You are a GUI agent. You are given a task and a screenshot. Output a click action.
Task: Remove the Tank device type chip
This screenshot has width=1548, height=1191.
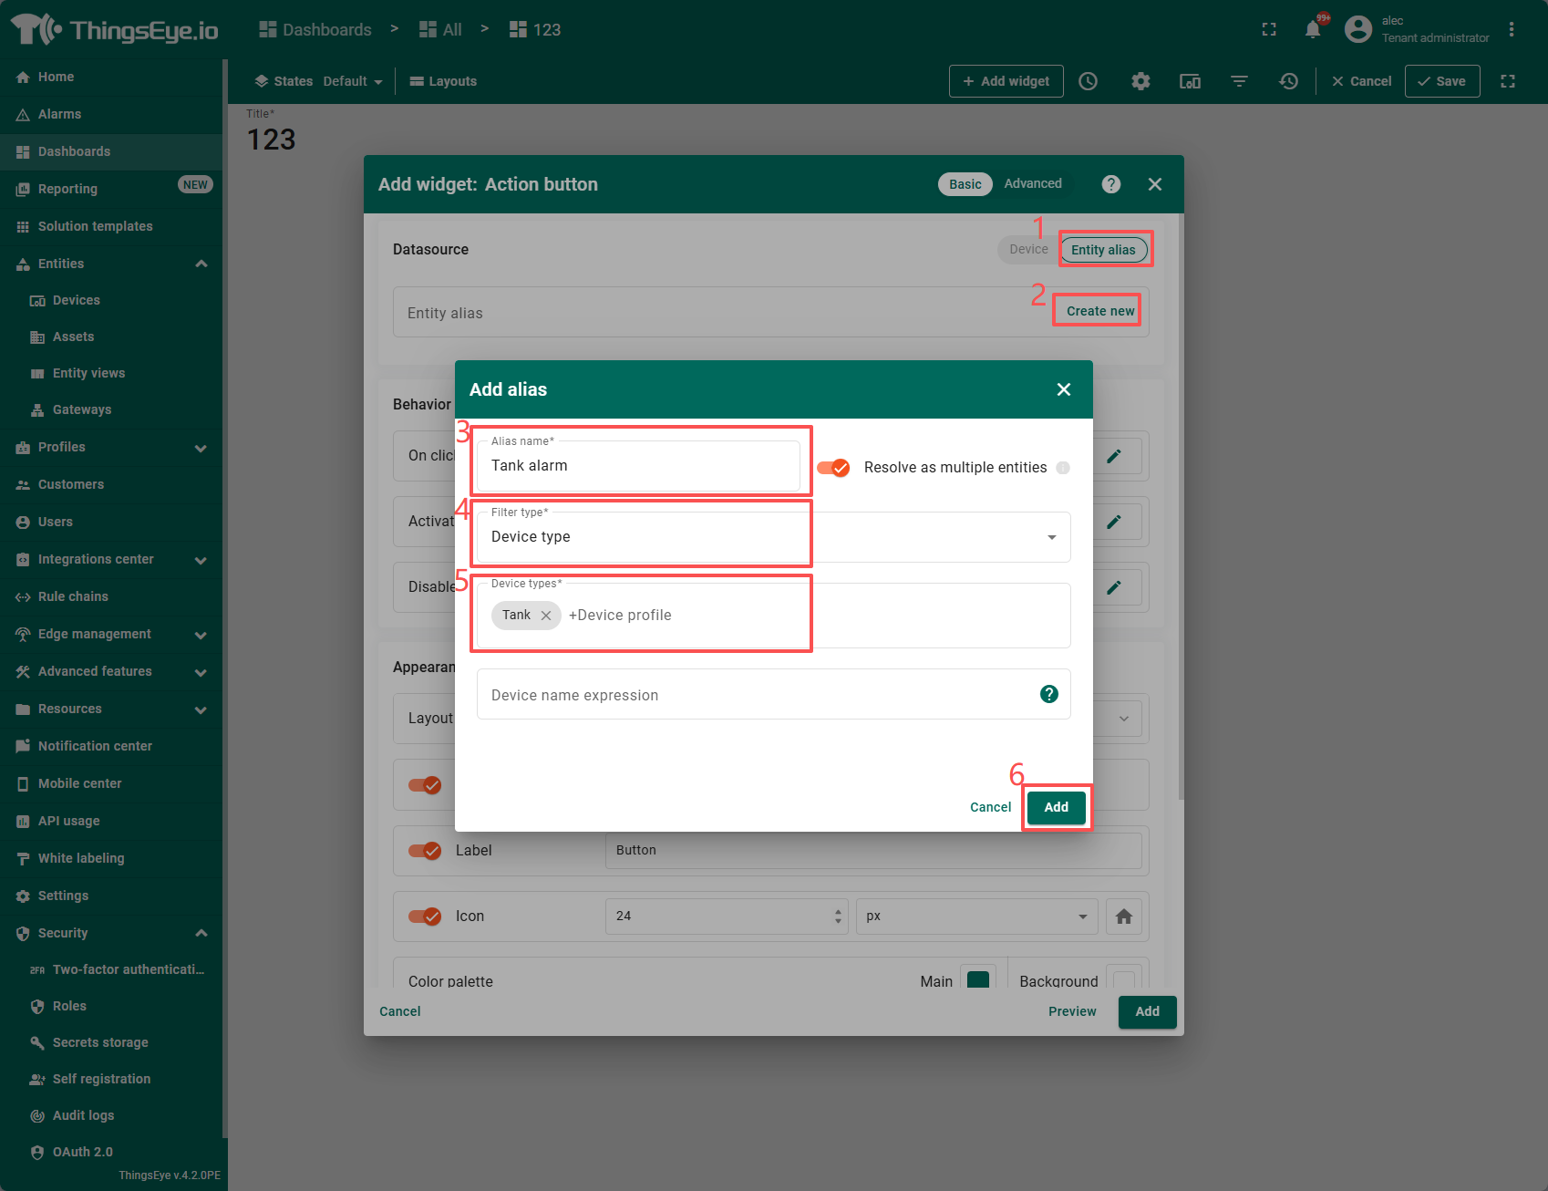click(x=546, y=616)
